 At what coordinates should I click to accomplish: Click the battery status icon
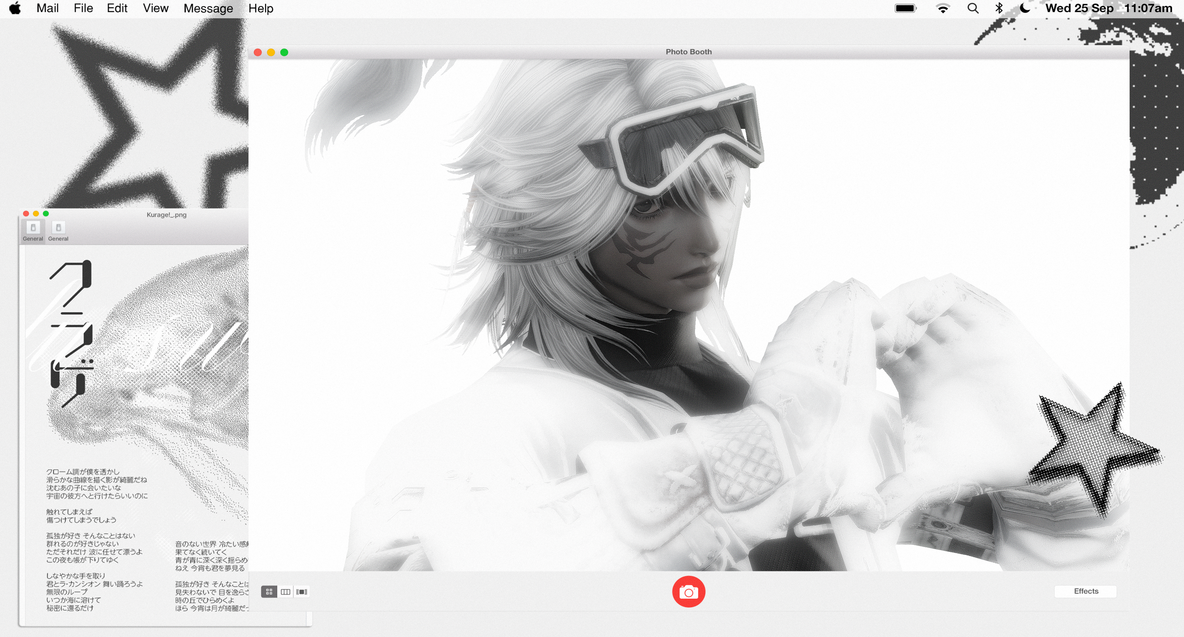[906, 8]
